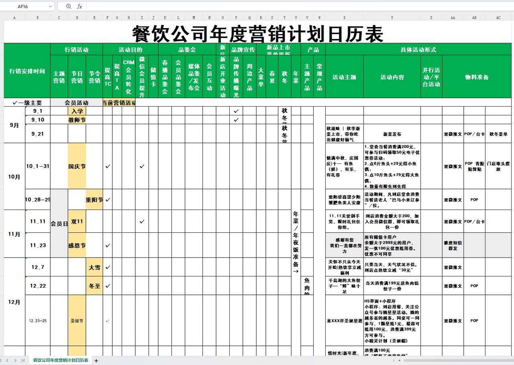The height and width of the screenshot is (365, 514).
Task: Select the 大雪 solar term cell
Action: pyautogui.click(x=94, y=267)
